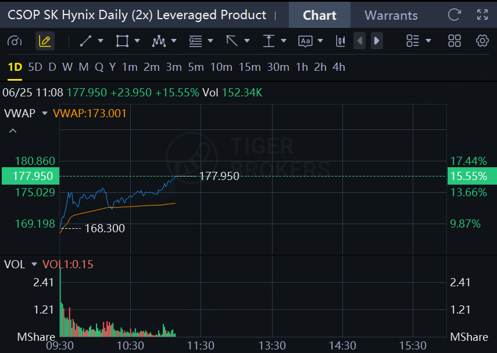Select the 1m interval
The width and height of the screenshot is (497, 353).
(x=130, y=67)
